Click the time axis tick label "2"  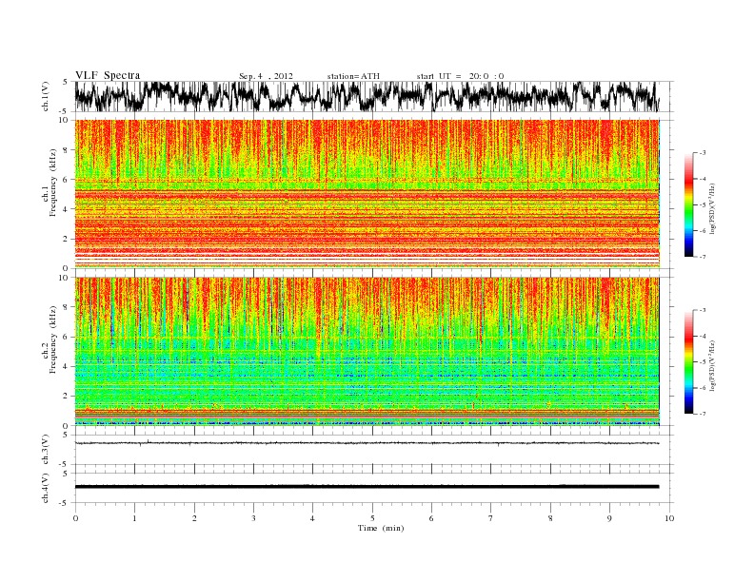click(194, 518)
